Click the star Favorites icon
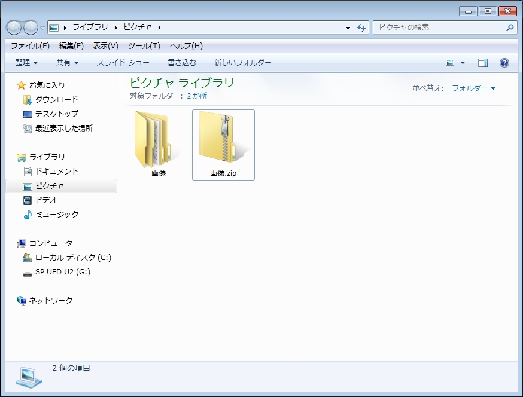 21,85
